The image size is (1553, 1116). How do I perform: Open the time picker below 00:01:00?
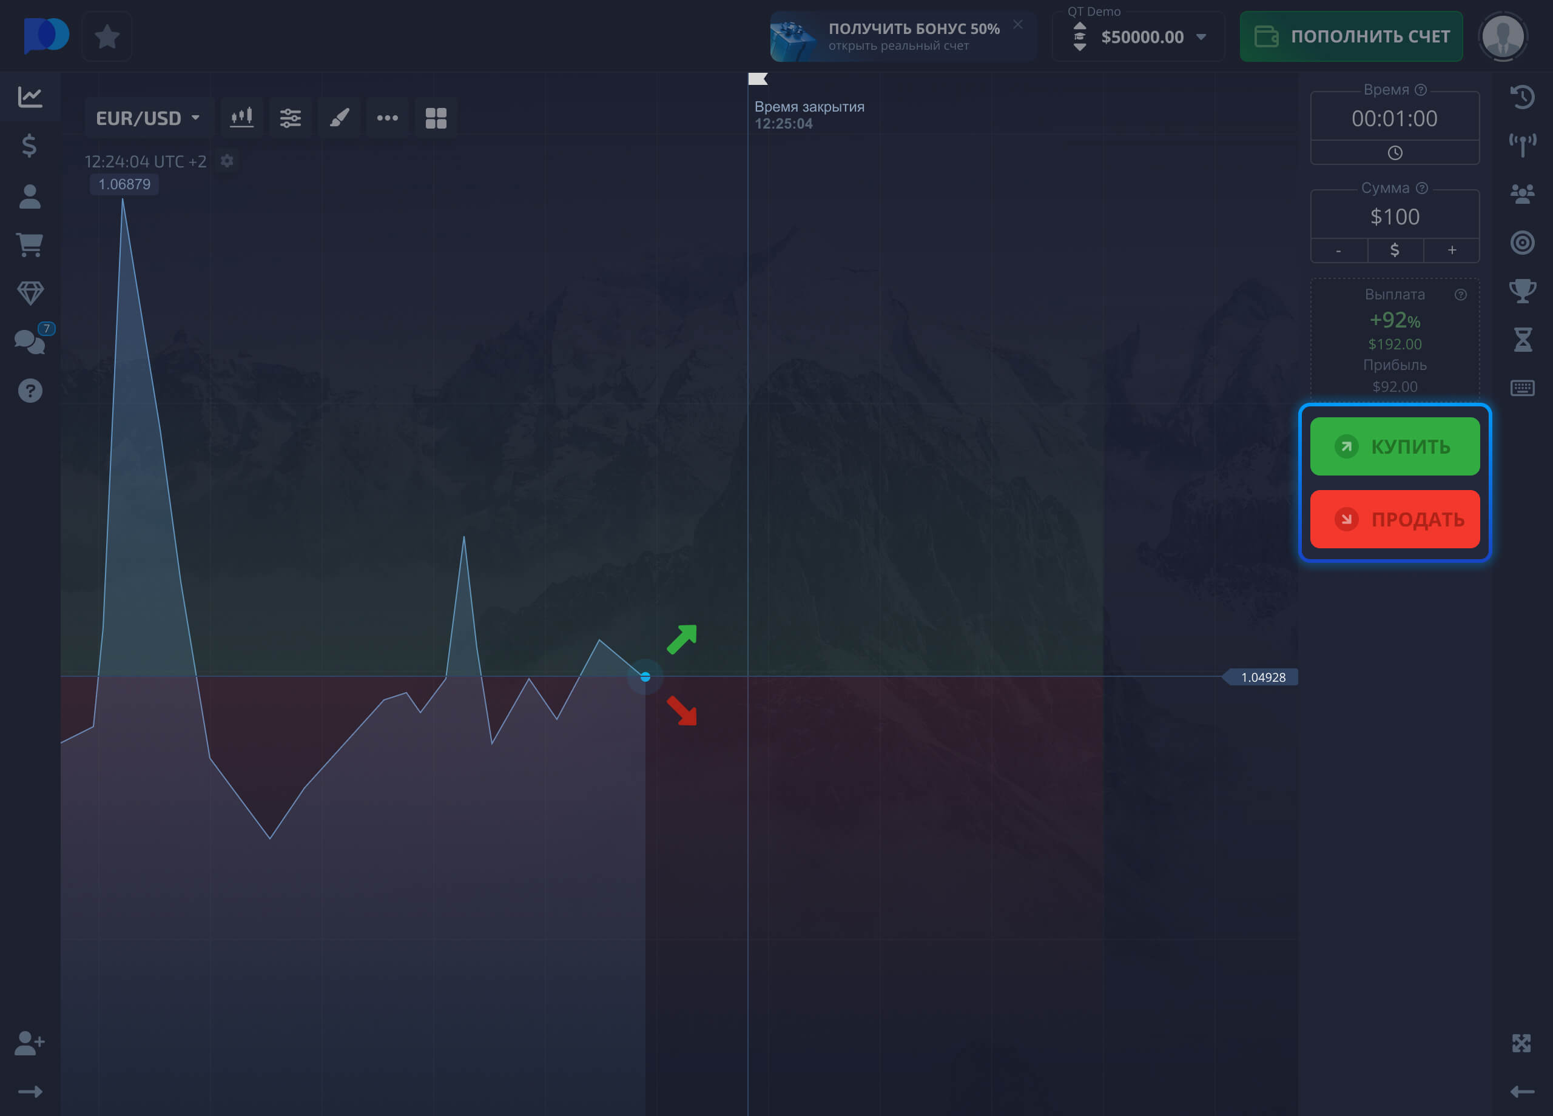1395,152
